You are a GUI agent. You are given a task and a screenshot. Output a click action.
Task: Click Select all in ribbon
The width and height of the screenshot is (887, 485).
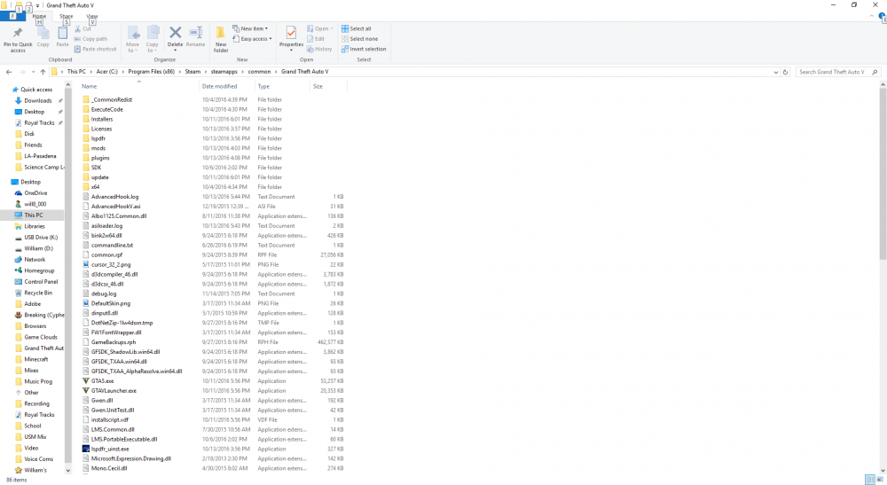[357, 28]
